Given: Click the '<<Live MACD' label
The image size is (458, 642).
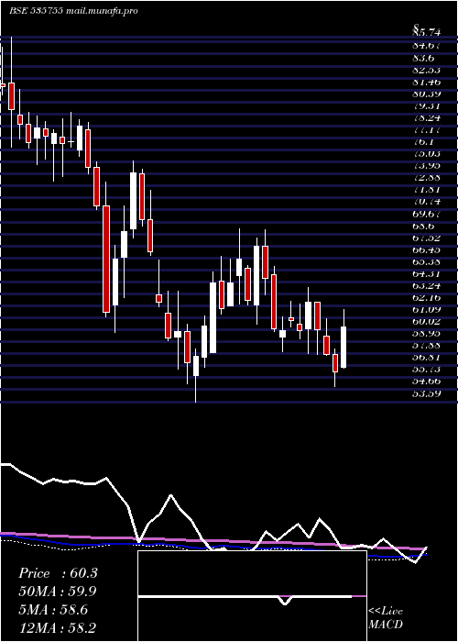Looking at the screenshot, I should tap(386, 618).
